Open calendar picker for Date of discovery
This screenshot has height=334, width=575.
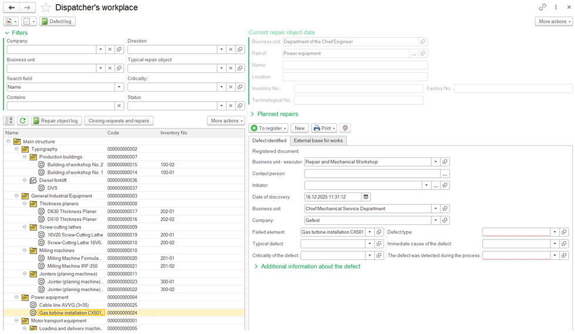(366, 197)
